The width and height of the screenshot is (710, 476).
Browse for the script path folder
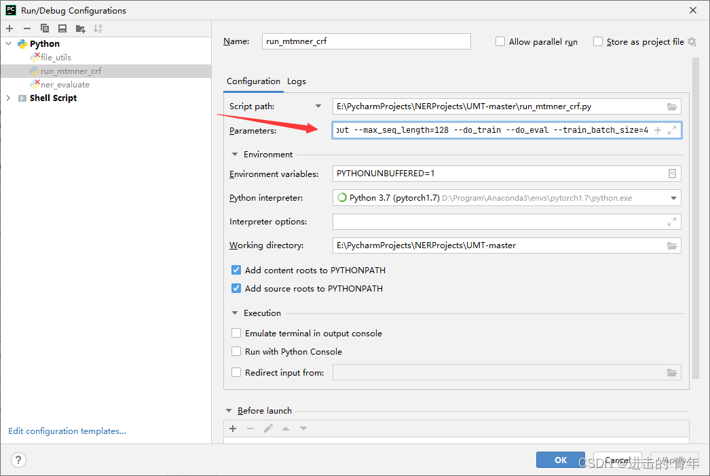(x=672, y=106)
